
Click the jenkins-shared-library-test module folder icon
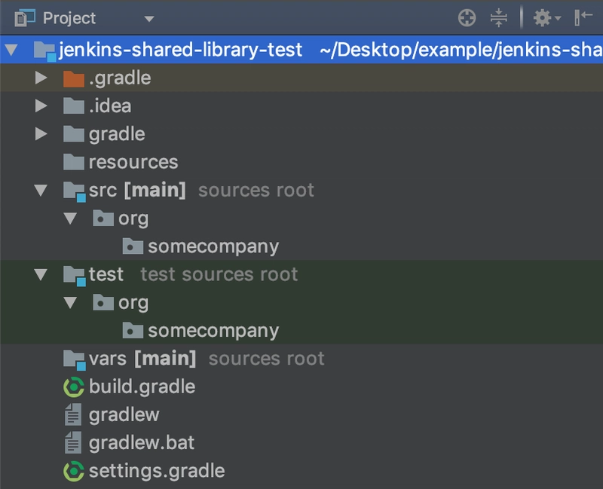[x=45, y=50]
